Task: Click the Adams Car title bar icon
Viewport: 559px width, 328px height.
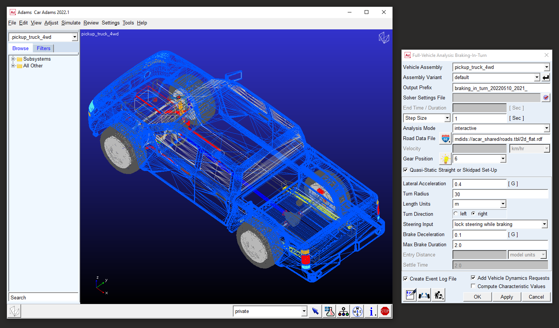Action: click(12, 12)
